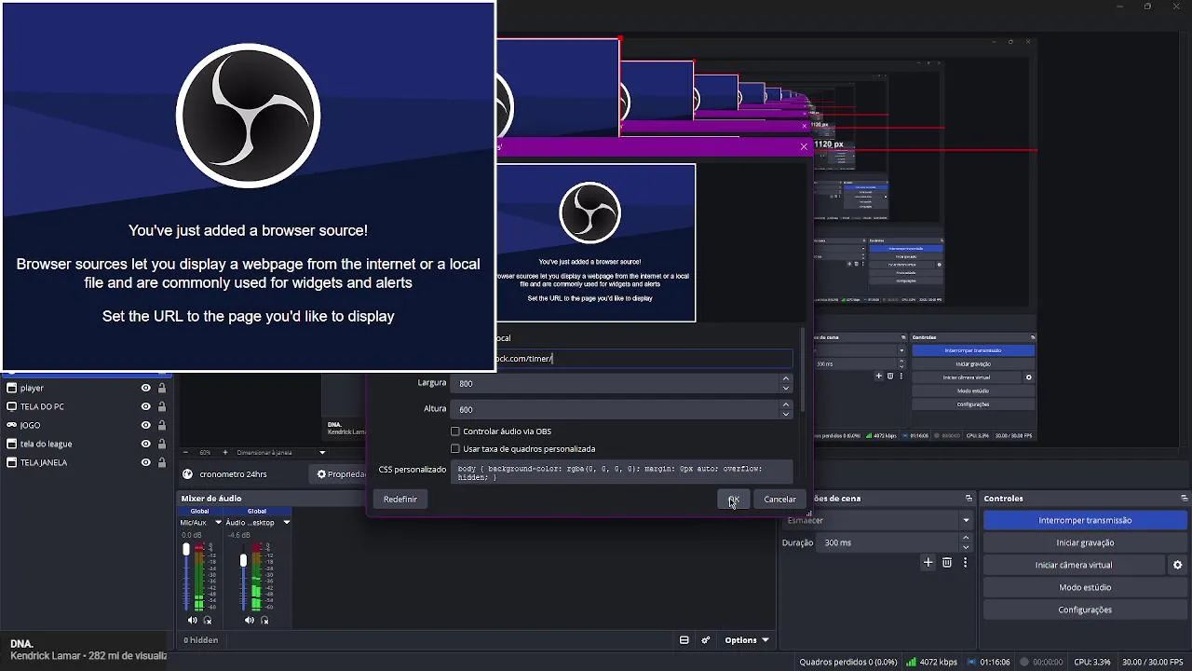Click the JOGO gamepad icon
1192x671 pixels.
coord(12,425)
